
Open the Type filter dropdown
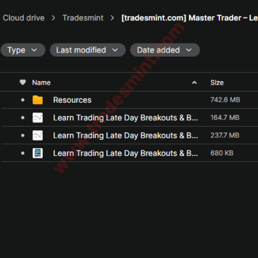coord(23,50)
